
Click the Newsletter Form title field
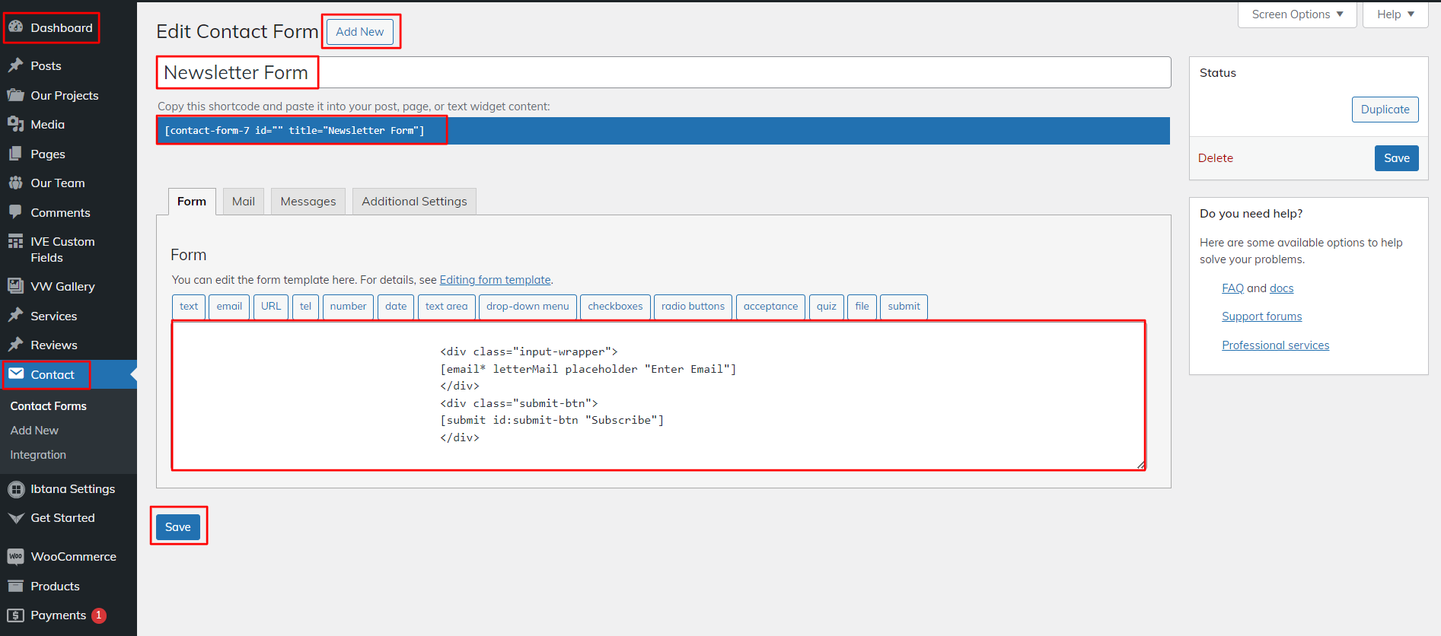662,72
